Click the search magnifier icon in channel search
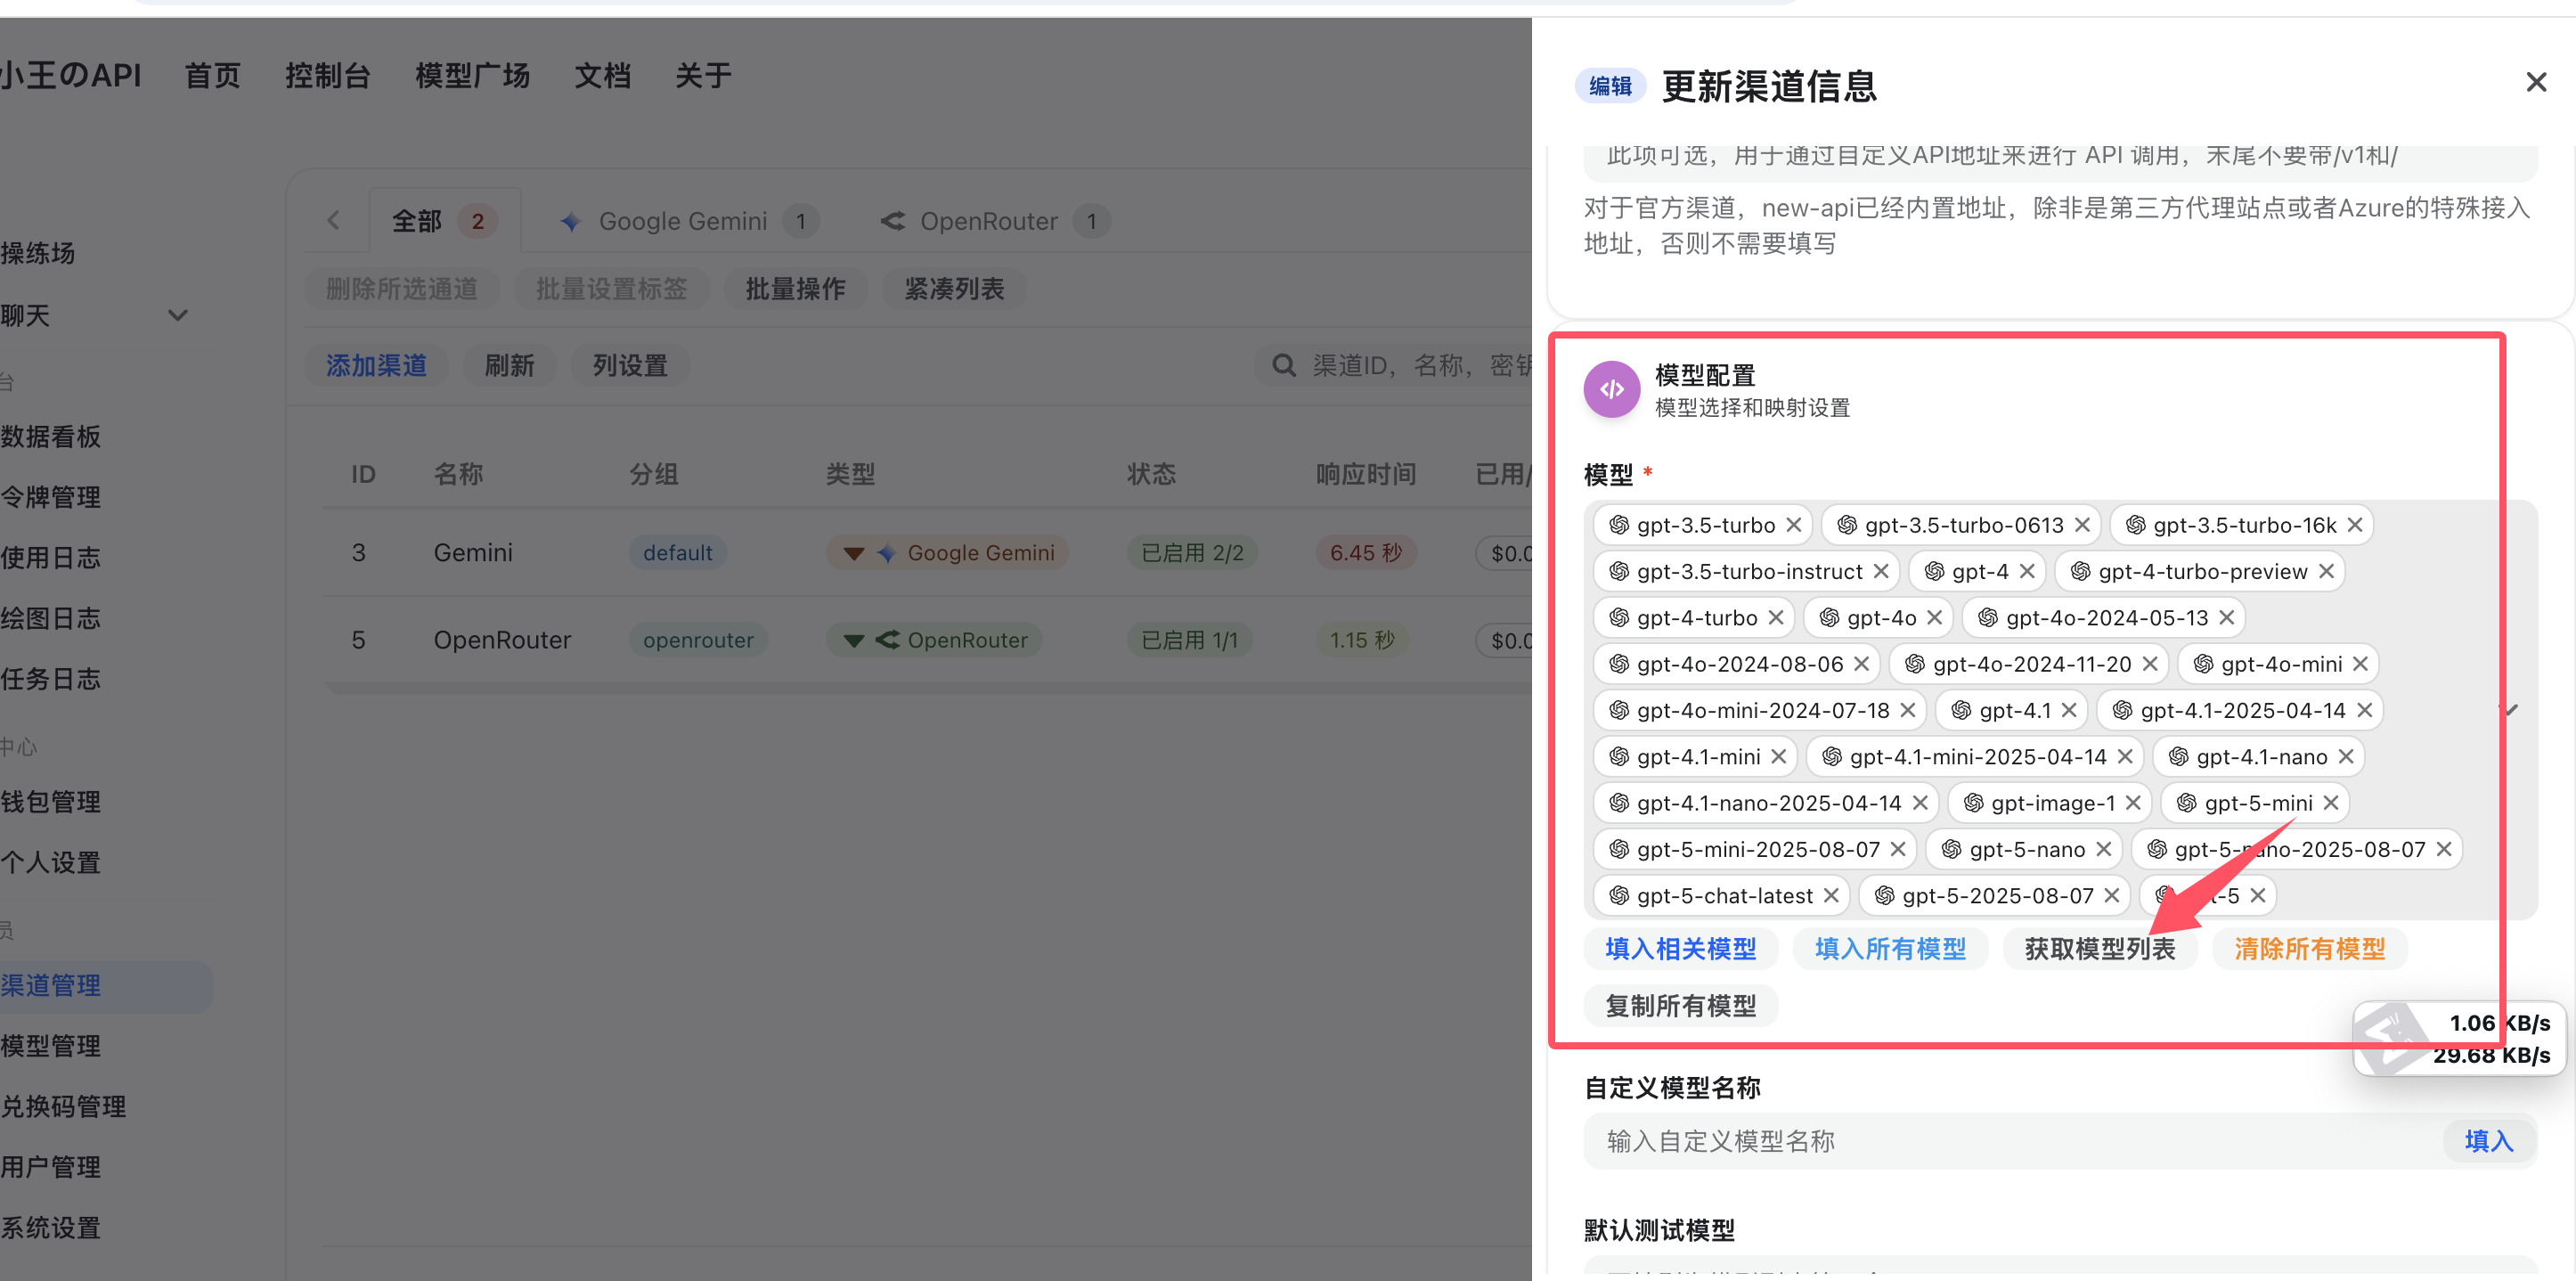The height and width of the screenshot is (1281, 2576). [1284, 366]
